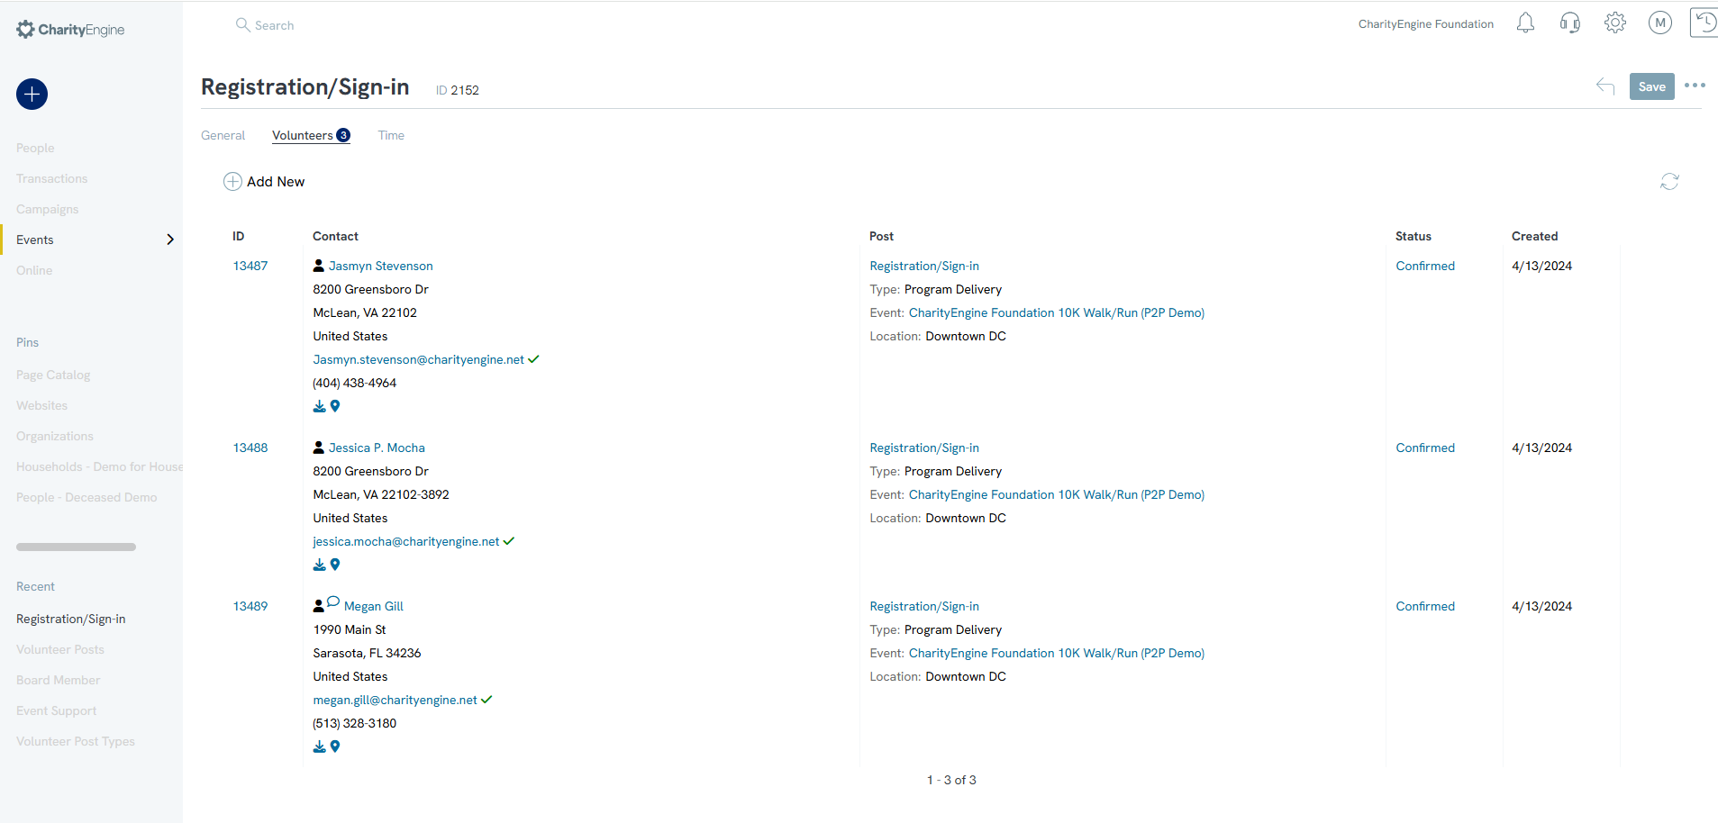Image resolution: width=1718 pixels, height=823 pixels.
Task: Click the Status column header
Action: coord(1413,236)
